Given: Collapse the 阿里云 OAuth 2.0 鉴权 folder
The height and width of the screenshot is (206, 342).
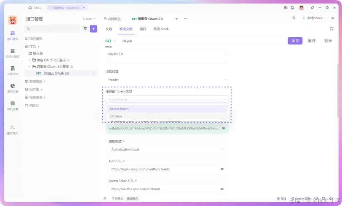Looking at the screenshot, I should coord(29,66).
